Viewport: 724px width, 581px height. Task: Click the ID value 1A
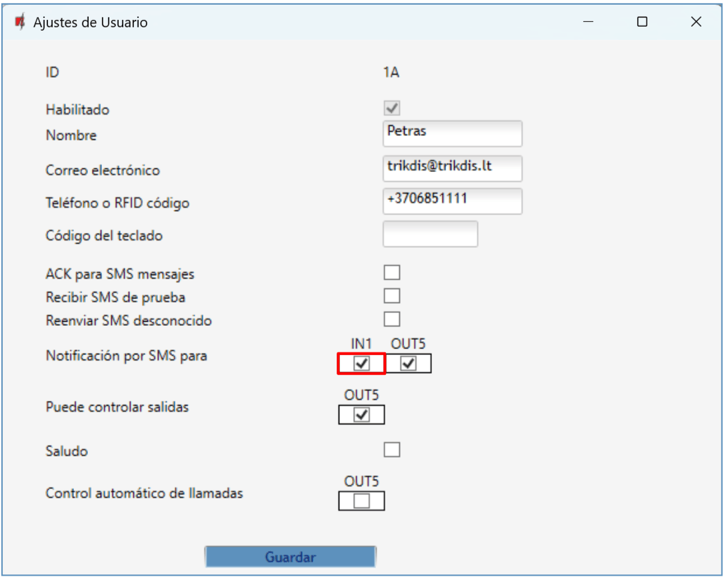[x=391, y=73]
